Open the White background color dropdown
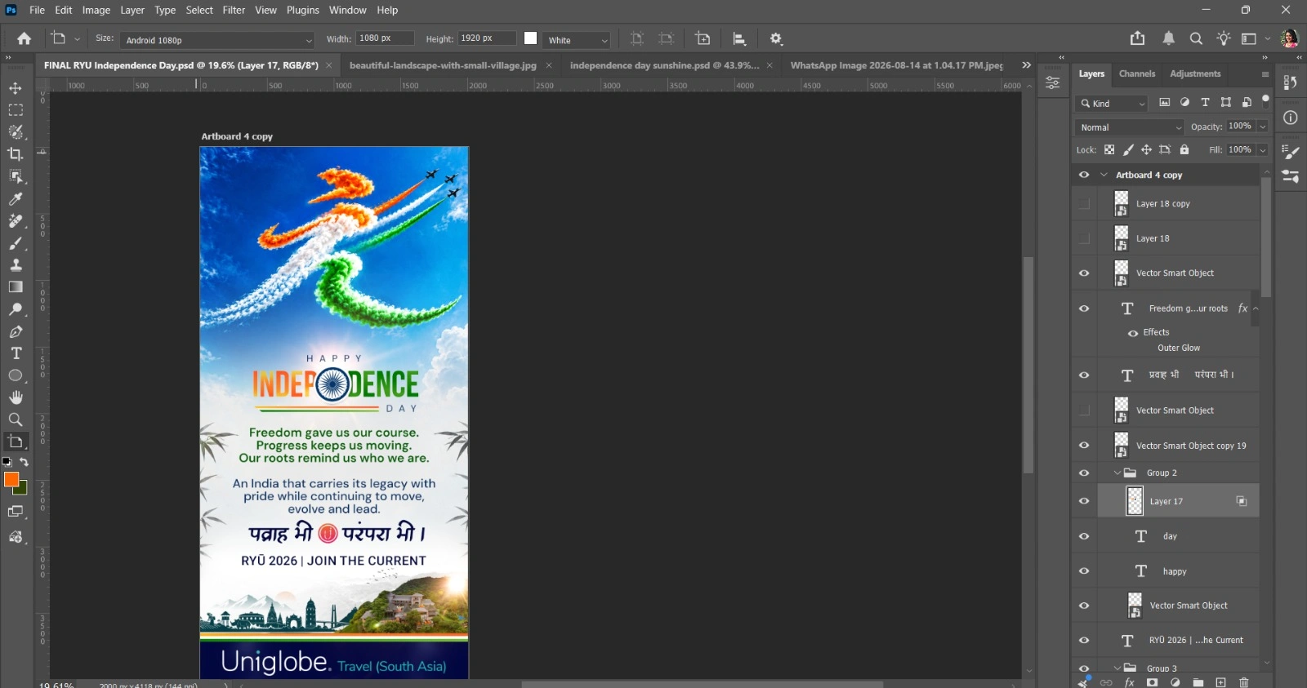Viewport: 1307px width, 688px height. click(577, 40)
